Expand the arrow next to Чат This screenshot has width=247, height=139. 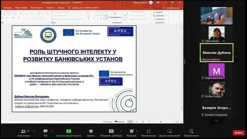click(52, 131)
